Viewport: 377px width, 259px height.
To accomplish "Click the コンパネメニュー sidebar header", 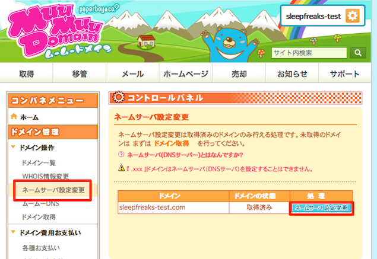I will 53,100.
